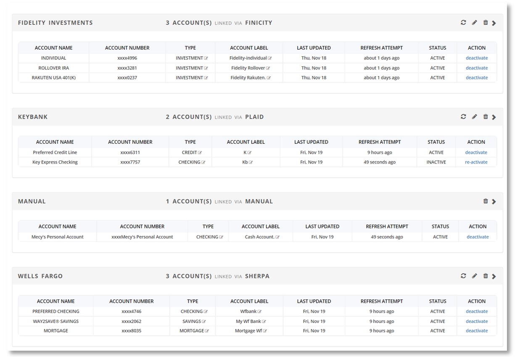Edit the Fidelity Rakuten label
This screenshot has width=520, height=357.
point(269,78)
